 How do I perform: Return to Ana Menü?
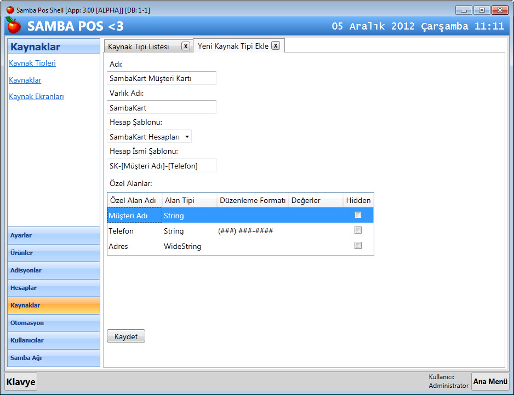[490, 381]
